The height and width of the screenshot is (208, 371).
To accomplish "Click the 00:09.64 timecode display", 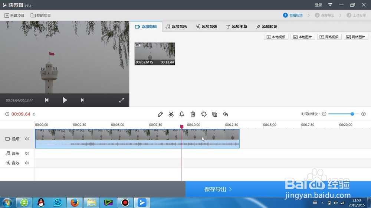I will (x=21, y=114).
